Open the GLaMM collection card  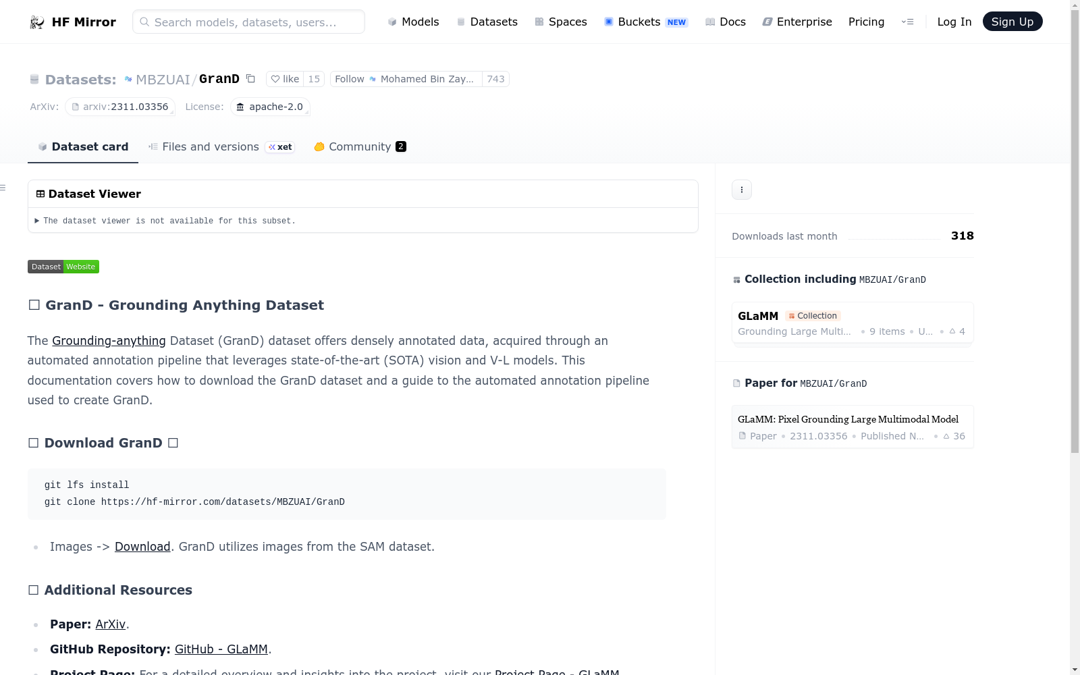point(853,323)
